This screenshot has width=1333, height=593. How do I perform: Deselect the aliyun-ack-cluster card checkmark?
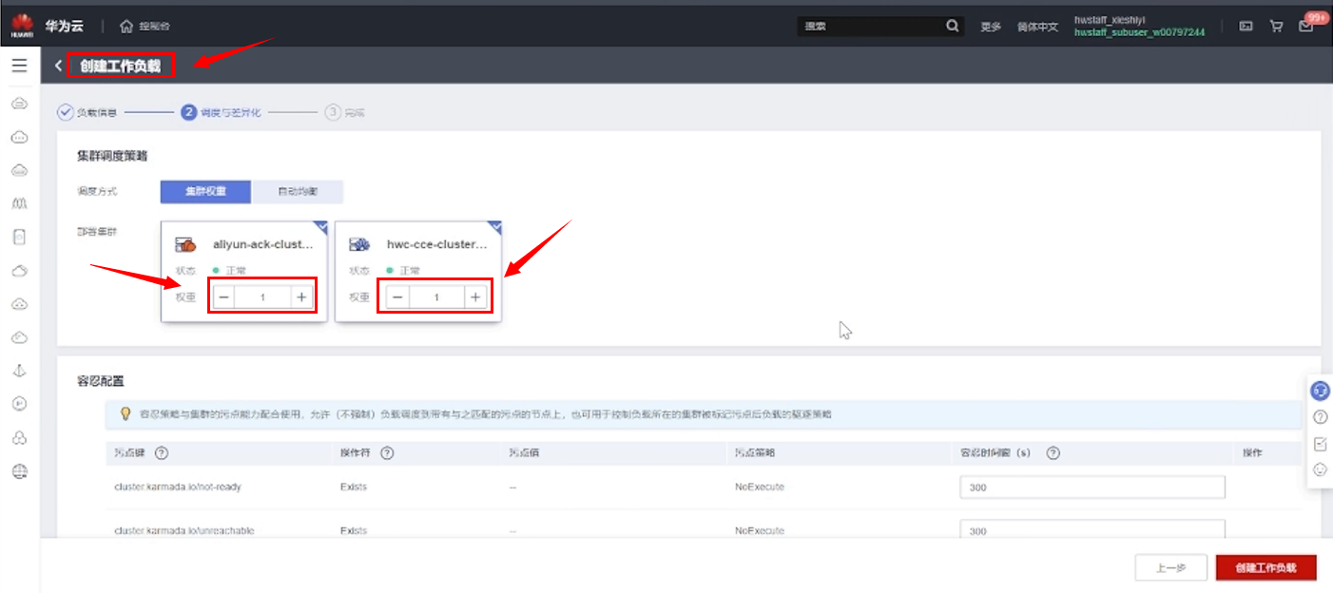[320, 227]
